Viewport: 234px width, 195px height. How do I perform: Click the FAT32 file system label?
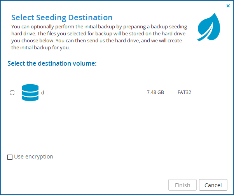coord(184,92)
